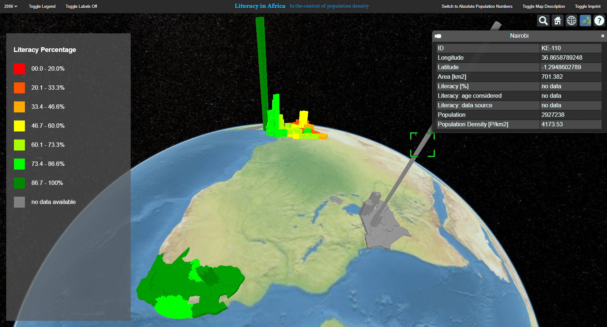Image resolution: width=607 pixels, height=327 pixels.
Task: Click the green 73.4 - 86.6% swatch
Action: (x=19, y=164)
